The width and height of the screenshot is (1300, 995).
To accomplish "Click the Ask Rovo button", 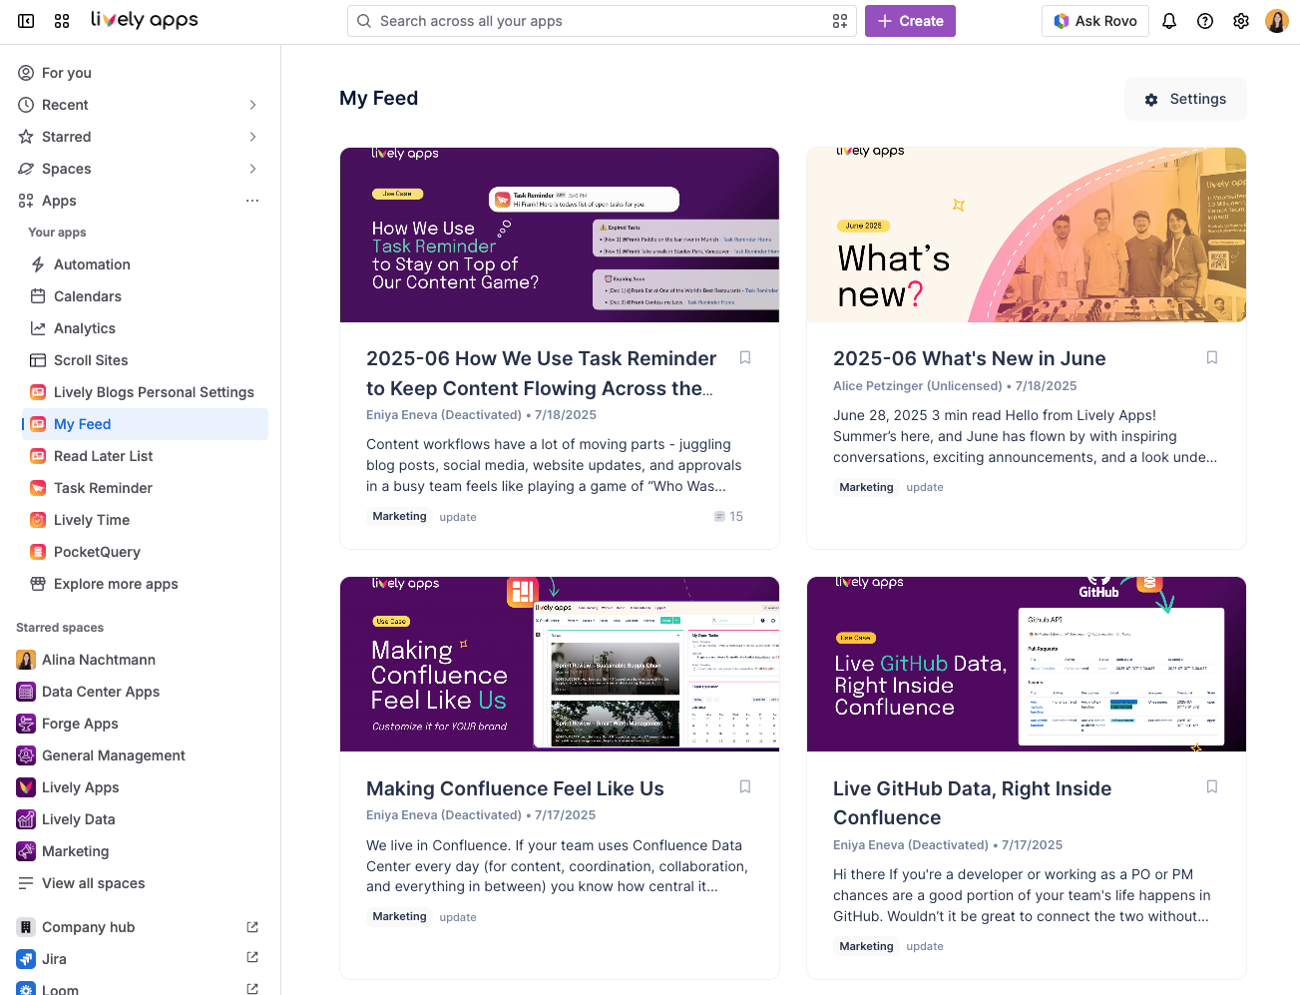I will [1095, 21].
